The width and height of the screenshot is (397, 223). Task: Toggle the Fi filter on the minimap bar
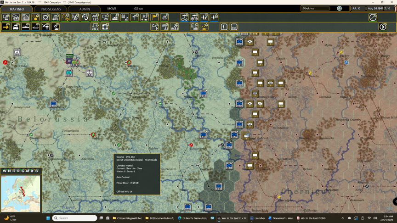pyautogui.click(x=14, y=171)
